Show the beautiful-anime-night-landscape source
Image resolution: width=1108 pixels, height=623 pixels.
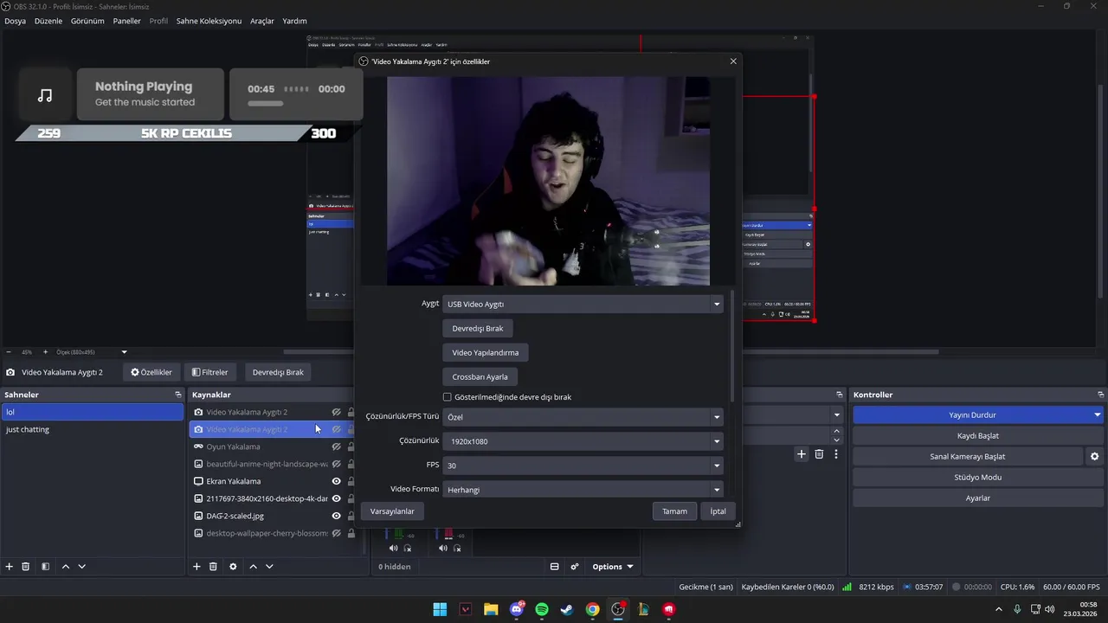337,464
